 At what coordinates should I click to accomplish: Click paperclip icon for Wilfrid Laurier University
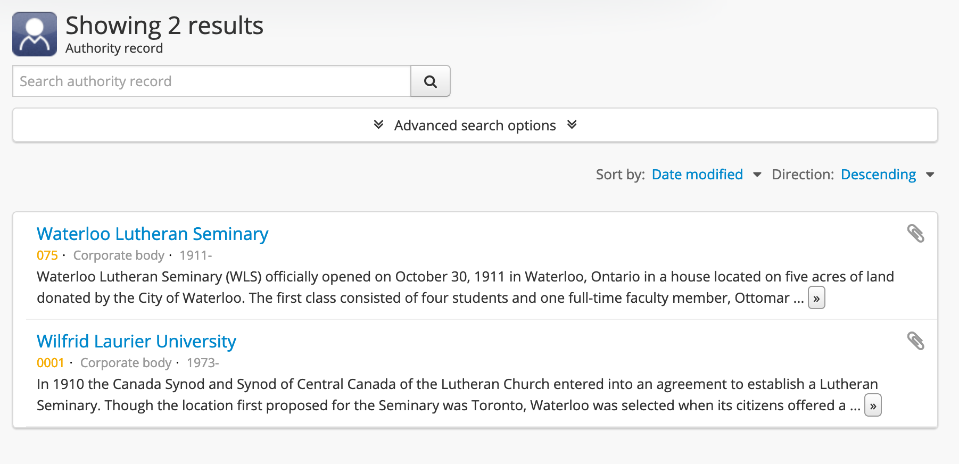point(915,341)
